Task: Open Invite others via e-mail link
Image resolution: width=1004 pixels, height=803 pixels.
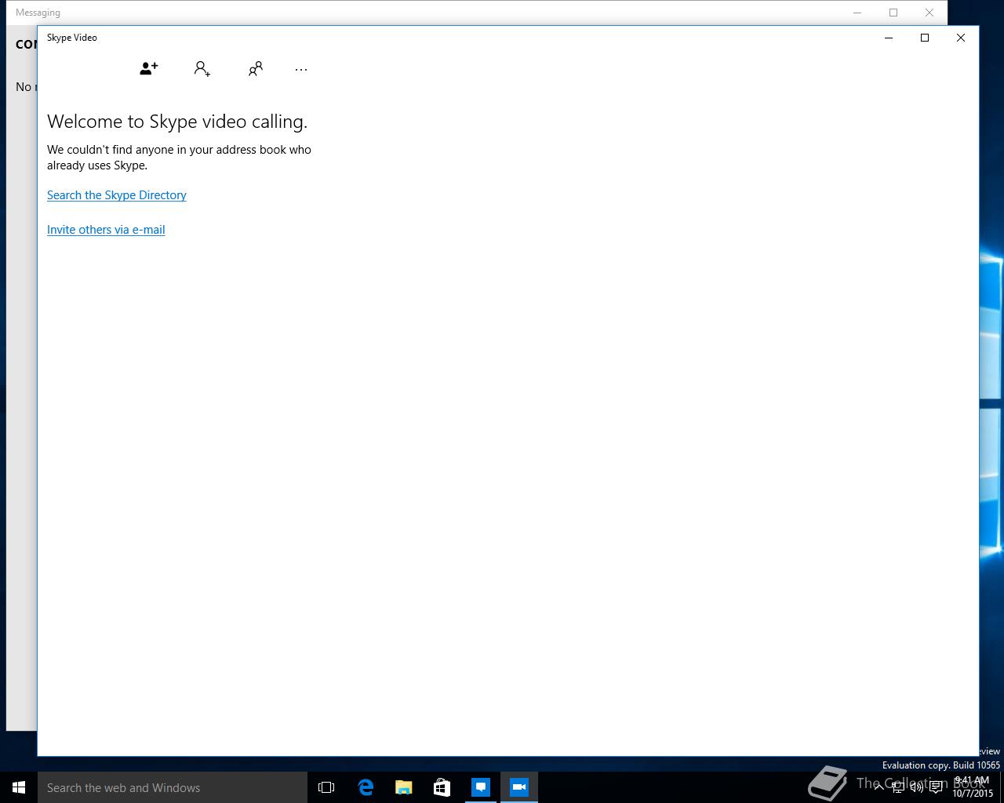Action: tap(106, 230)
